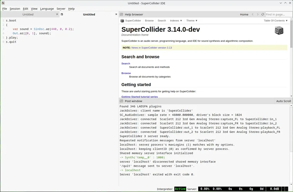Reload the Help browser page
This screenshot has height=192, width=293.
pyautogui.click(x=263, y=14)
